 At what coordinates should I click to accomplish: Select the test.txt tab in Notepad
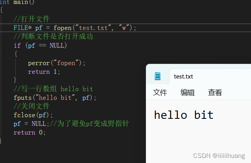coord(183,77)
